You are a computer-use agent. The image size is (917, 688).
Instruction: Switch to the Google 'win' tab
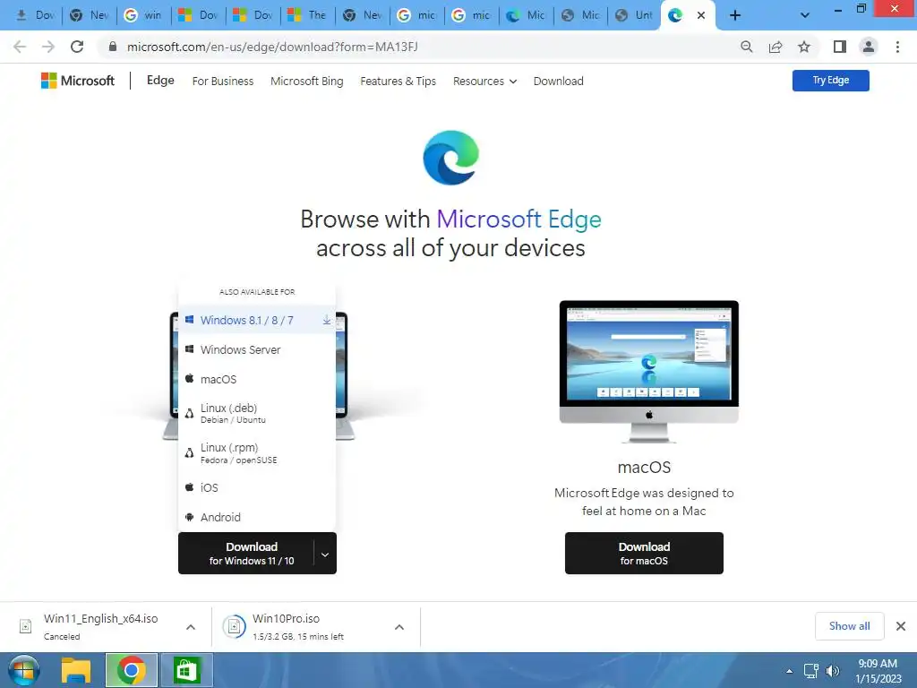[x=143, y=15]
